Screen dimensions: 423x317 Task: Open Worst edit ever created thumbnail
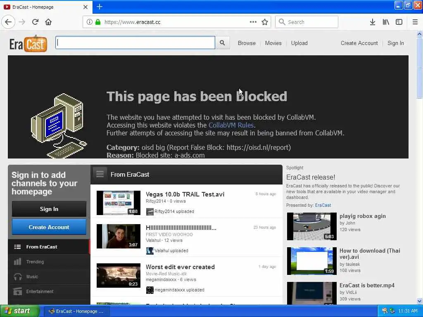pyautogui.click(x=119, y=275)
